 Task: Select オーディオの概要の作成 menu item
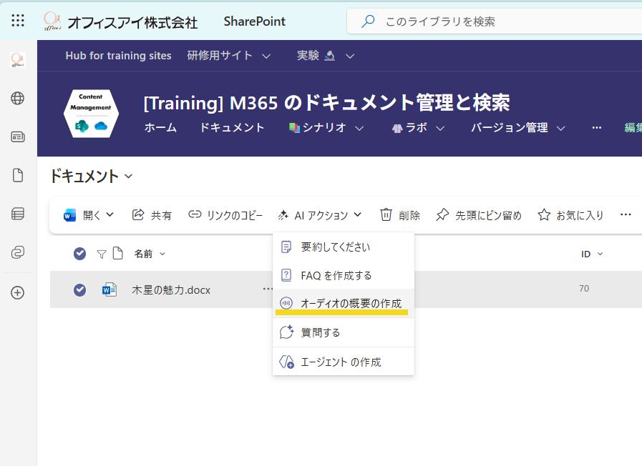(343, 303)
